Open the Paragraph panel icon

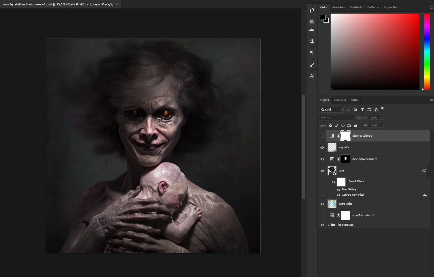tap(312, 53)
